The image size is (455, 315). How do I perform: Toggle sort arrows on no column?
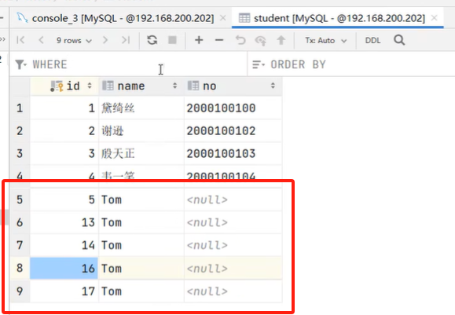(x=273, y=86)
